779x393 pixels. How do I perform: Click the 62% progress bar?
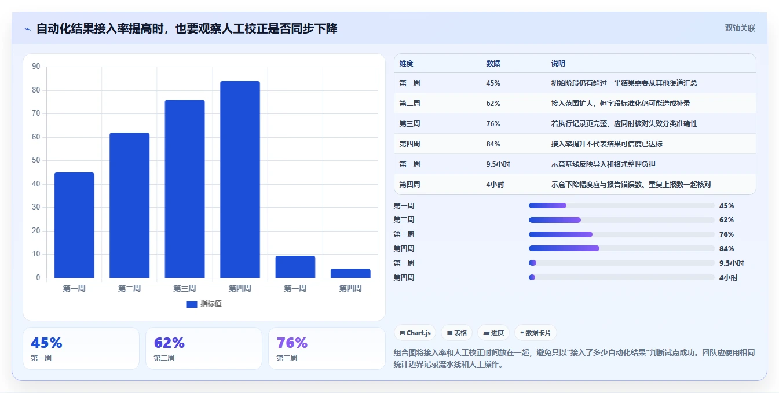621,220
